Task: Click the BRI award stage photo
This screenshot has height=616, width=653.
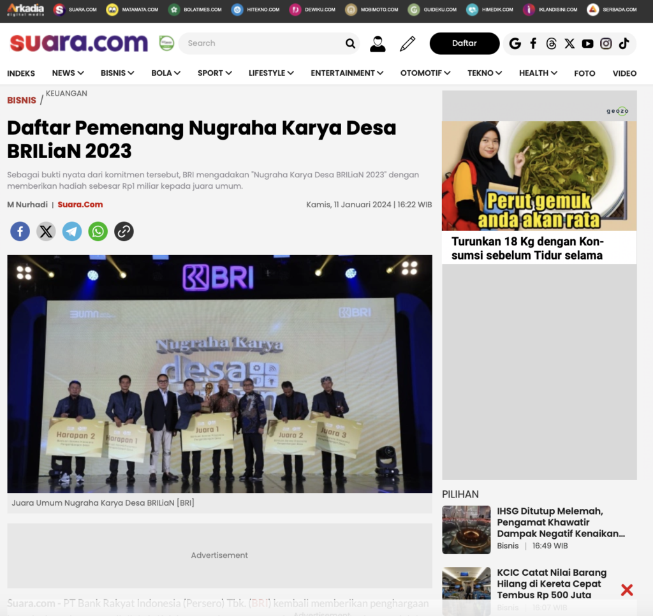Action: [219, 374]
